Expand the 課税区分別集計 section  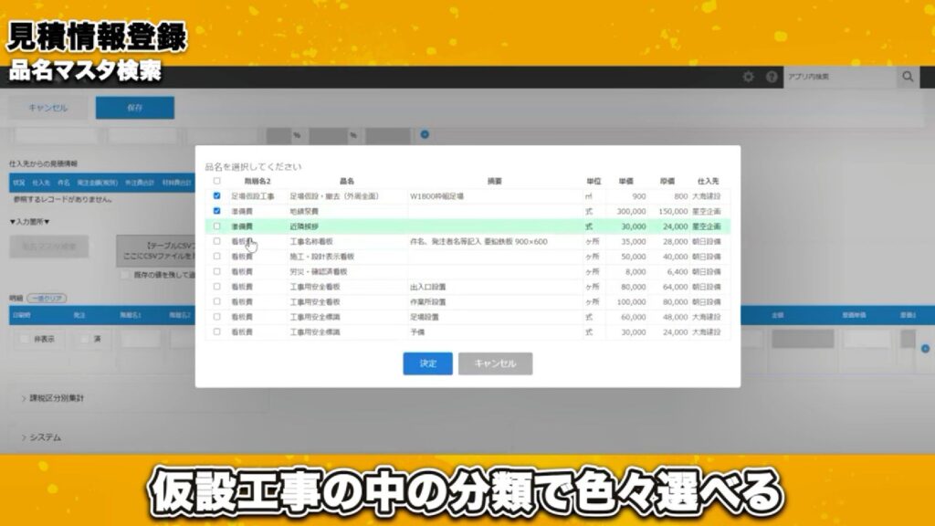point(52,398)
